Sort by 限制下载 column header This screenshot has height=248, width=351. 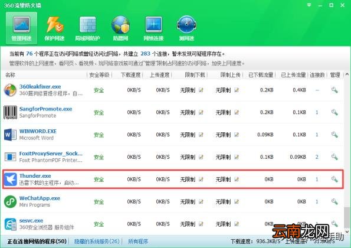pos(195,75)
